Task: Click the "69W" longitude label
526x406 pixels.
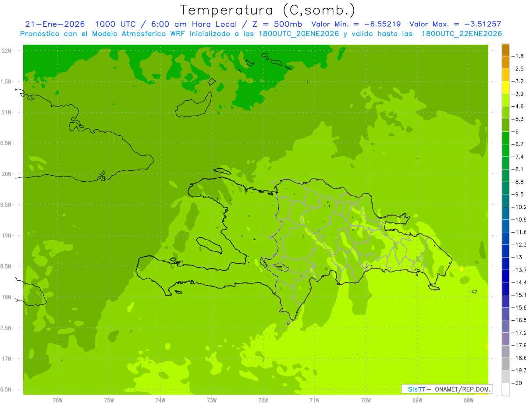Action: [417, 400]
